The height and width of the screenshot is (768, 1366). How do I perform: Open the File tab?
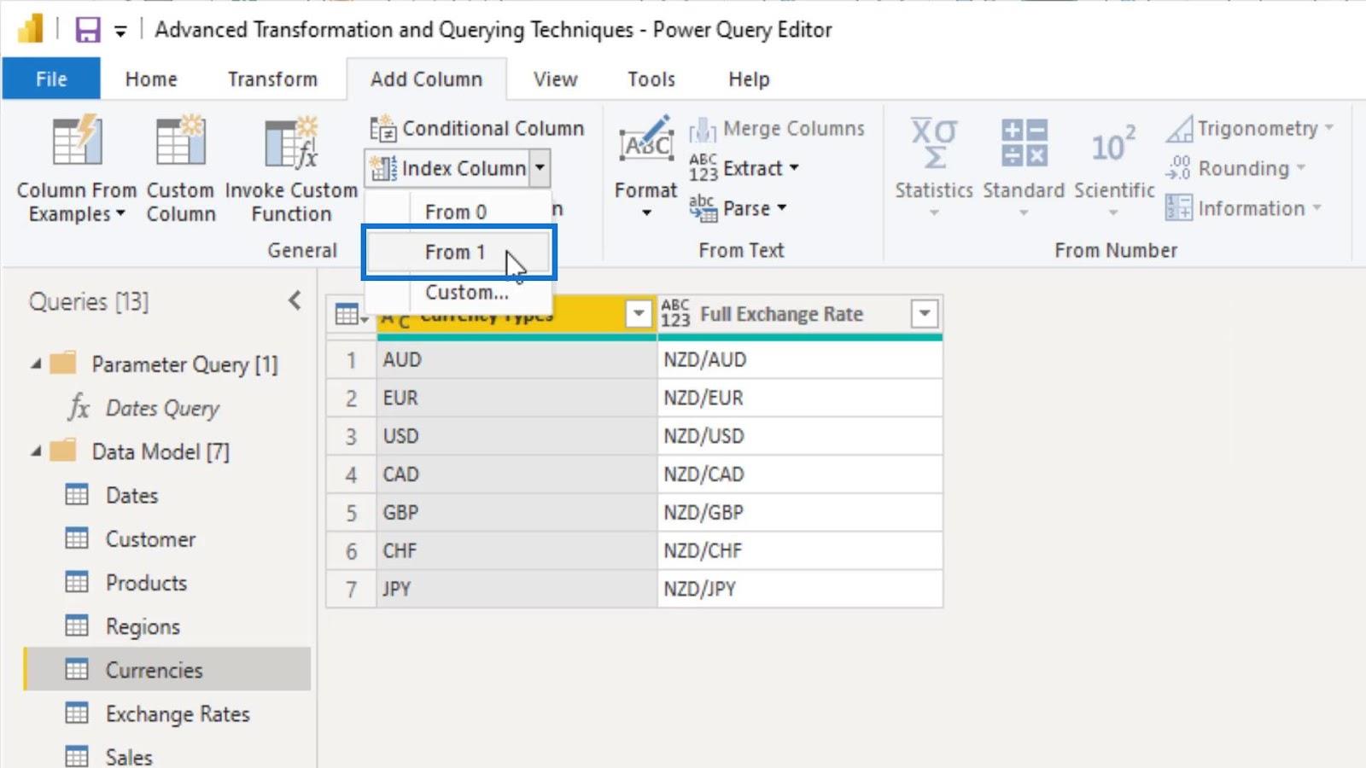51,79
